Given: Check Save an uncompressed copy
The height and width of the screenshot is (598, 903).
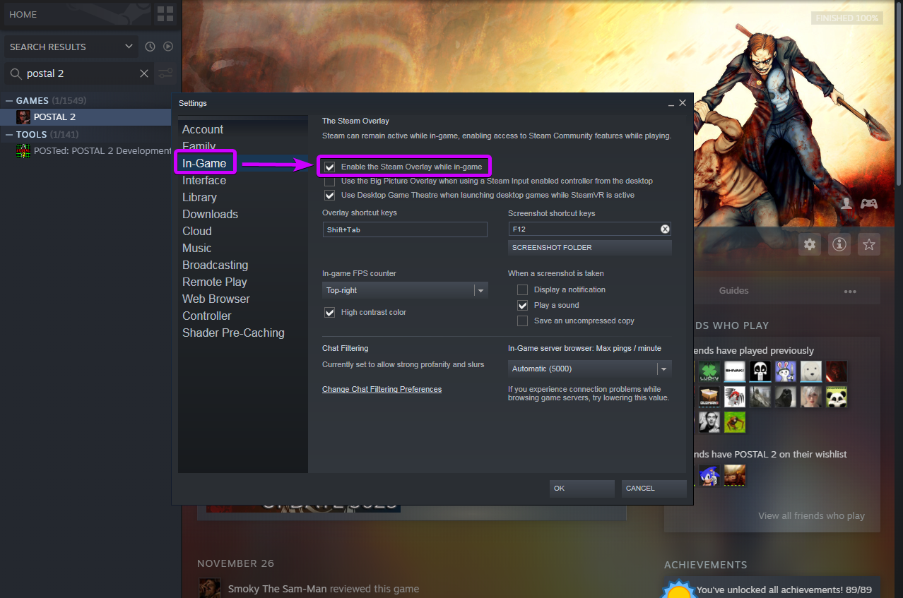Looking at the screenshot, I should [522, 321].
